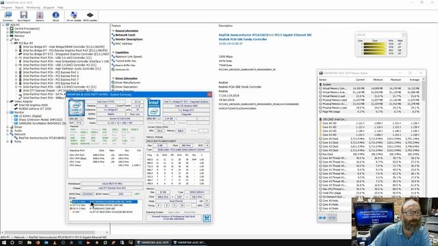The height and width of the screenshot is (246, 438).
Task: Select SAMSUNG SyncMaster monitor entry
Action: pos(42,123)
